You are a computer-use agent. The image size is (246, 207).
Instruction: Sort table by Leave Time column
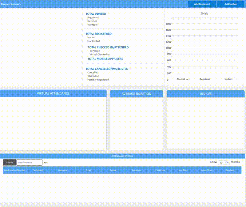(x=206, y=170)
